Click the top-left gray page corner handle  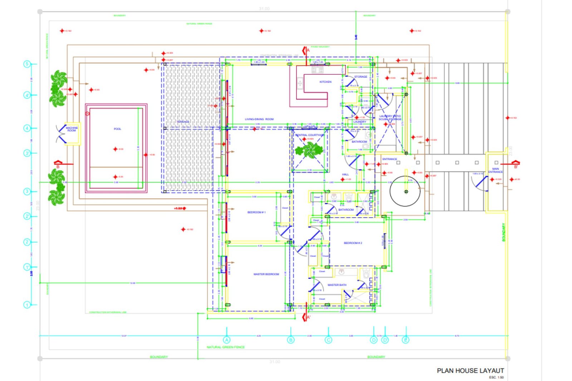(40, 12)
